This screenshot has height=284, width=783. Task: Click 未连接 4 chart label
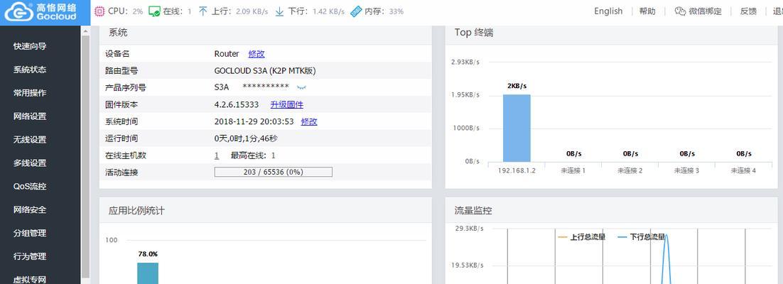tap(743, 170)
